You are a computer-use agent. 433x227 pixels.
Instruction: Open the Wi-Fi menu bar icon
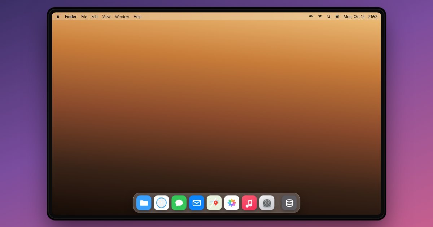[x=320, y=17]
